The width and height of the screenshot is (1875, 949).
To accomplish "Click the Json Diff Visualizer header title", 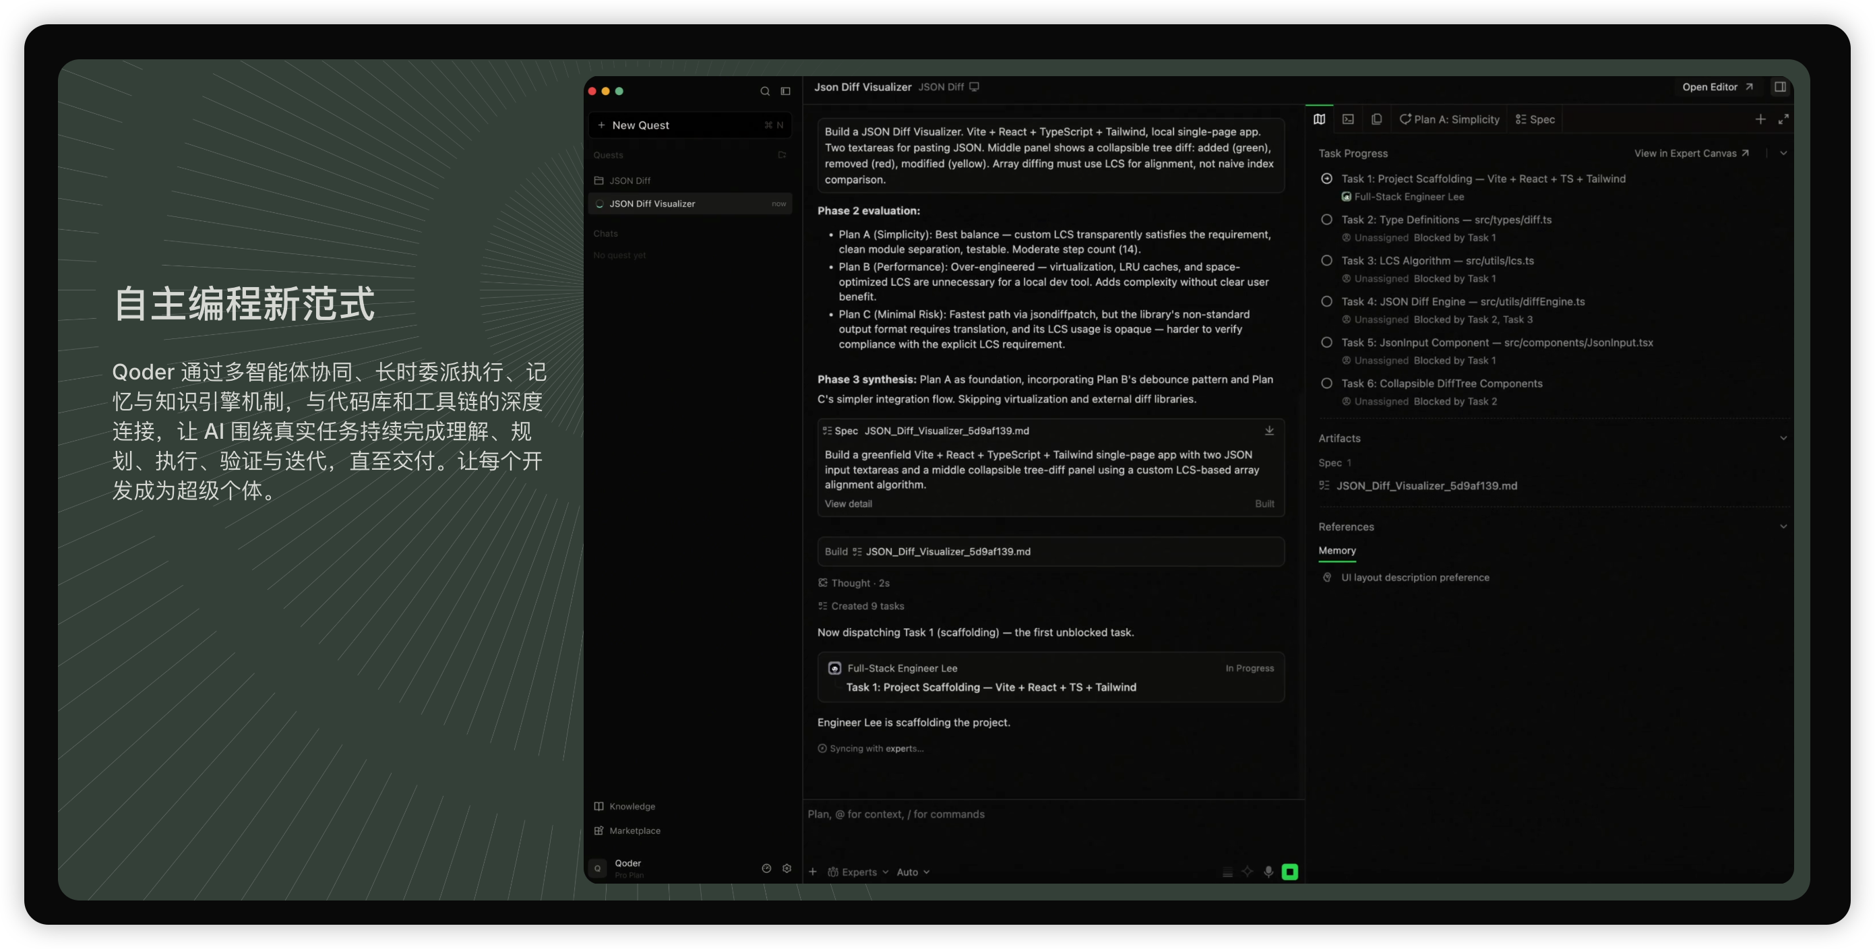I will (x=863, y=86).
